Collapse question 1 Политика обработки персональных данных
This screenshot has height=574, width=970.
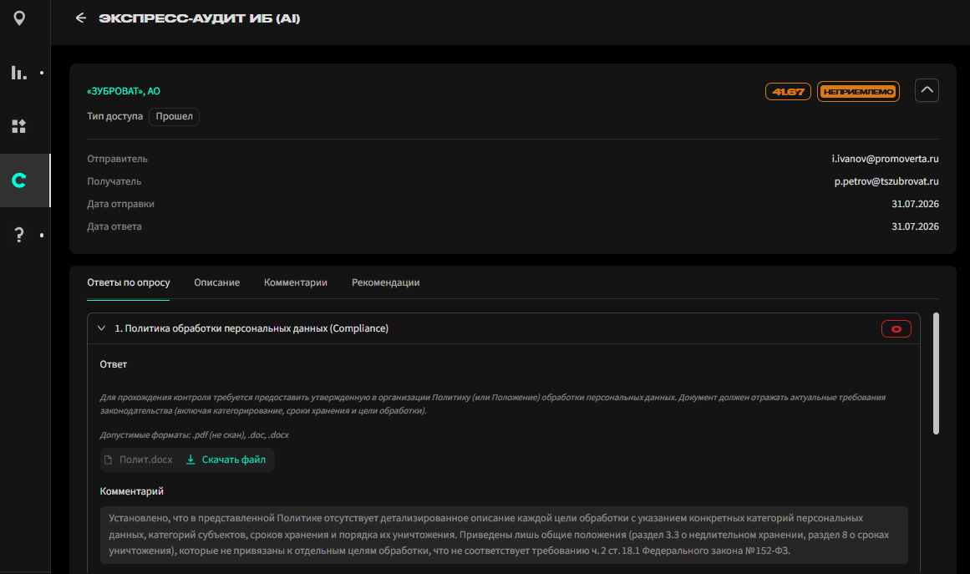pos(101,328)
